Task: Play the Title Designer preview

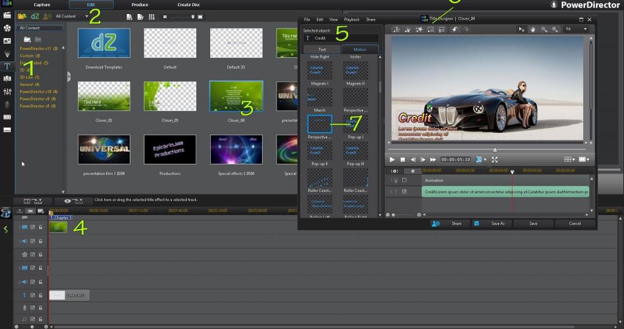Action: [x=392, y=160]
